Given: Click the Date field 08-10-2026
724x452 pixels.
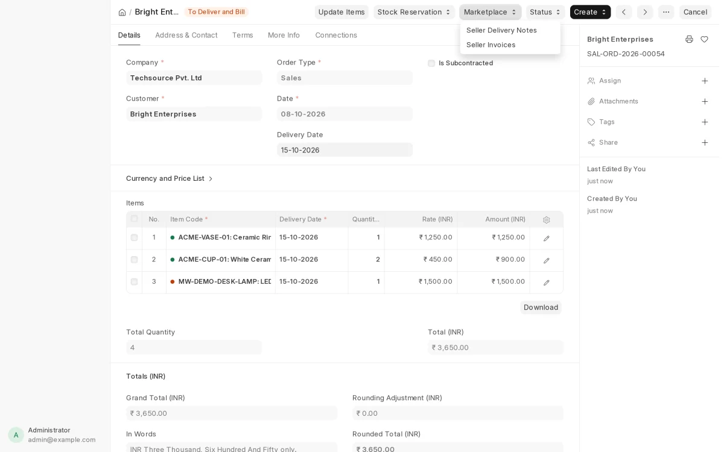Looking at the screenshot, I should point(345,114).
